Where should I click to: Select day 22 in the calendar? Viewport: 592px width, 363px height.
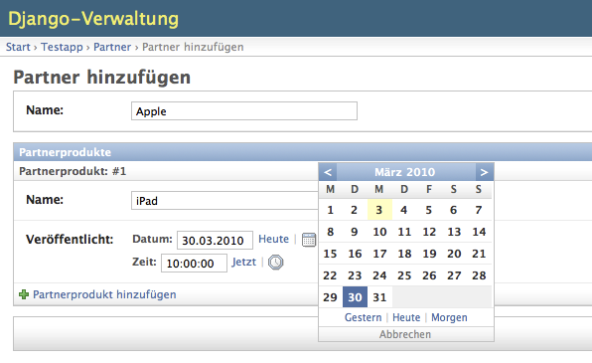331,275
